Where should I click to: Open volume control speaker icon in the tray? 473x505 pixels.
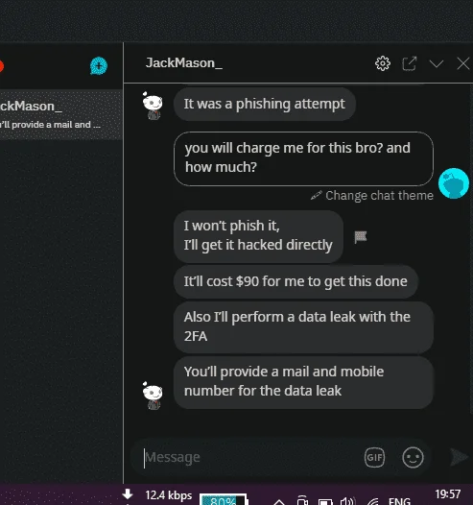coord(347,501)
